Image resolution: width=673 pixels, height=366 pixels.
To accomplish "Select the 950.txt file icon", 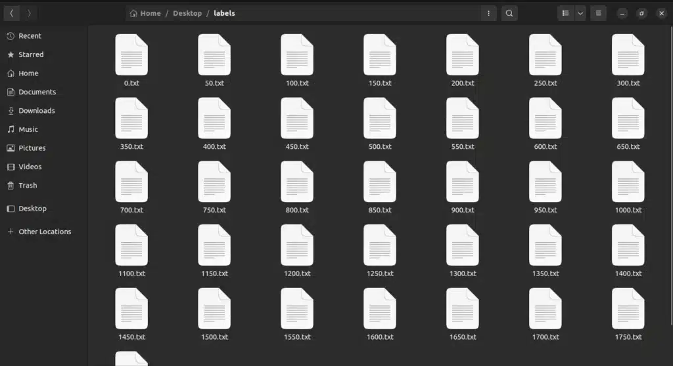I will click(545, 182).
